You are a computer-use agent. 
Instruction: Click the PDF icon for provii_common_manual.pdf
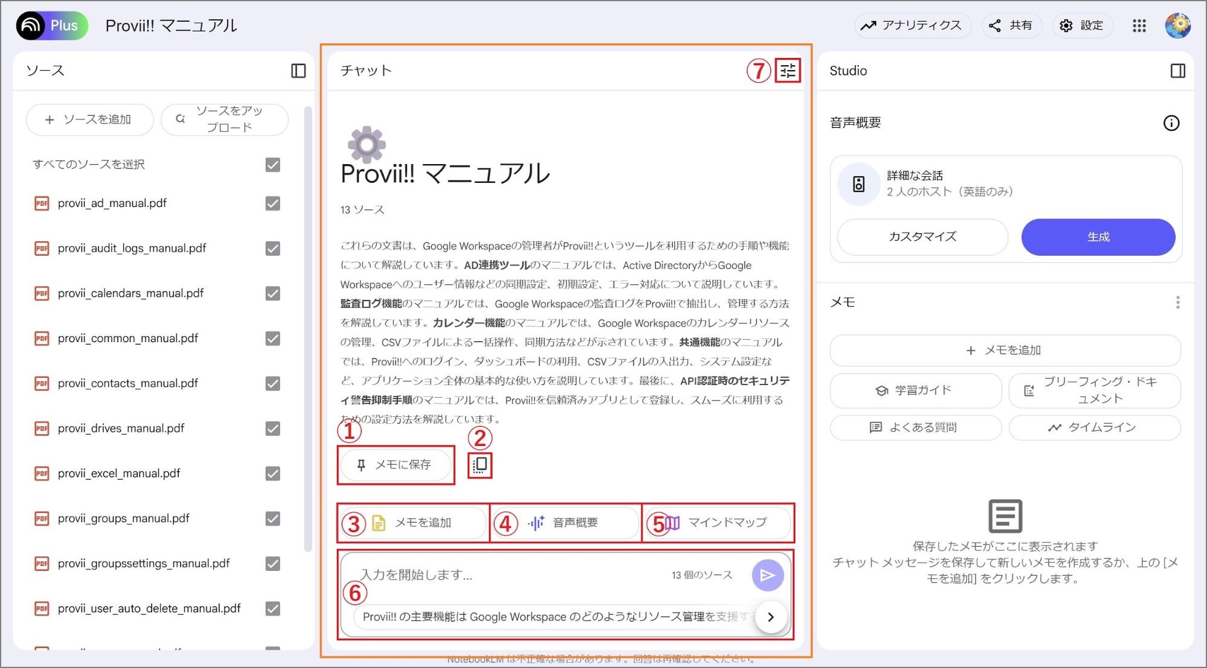point(42,339)
